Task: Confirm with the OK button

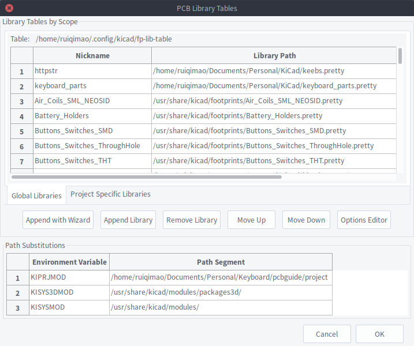Action: [379, 334]
